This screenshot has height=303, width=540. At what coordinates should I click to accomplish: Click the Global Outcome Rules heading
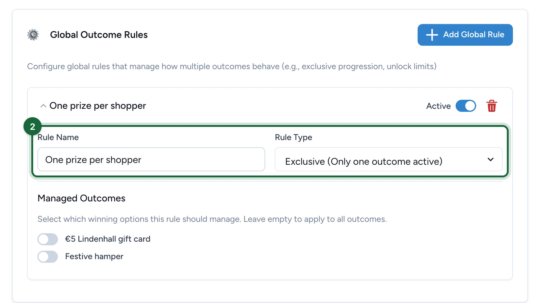99,35
